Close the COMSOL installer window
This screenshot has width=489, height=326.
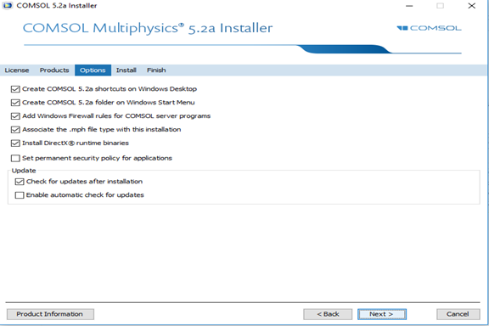tap(471, 6)
